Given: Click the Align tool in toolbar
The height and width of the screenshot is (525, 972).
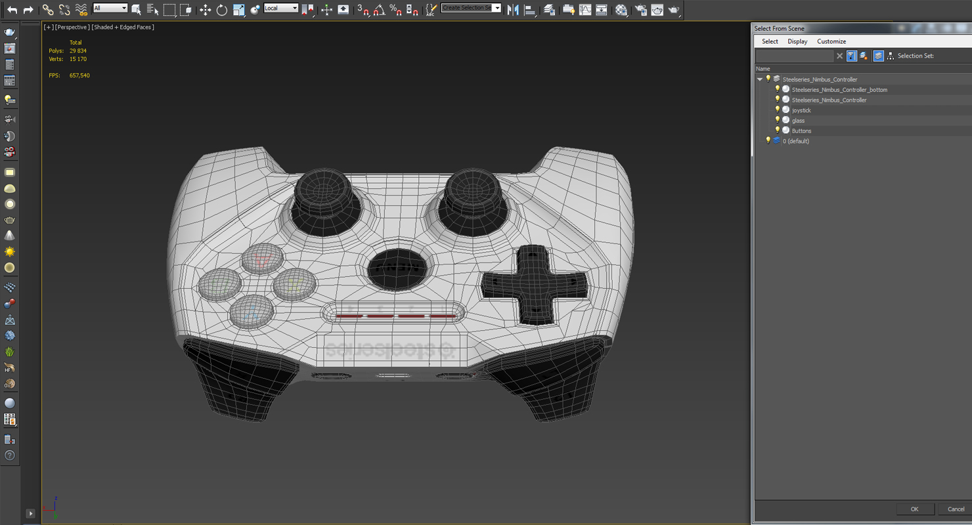Looking at the screenshot, I should pyautogui.click(x=529, y=10).
